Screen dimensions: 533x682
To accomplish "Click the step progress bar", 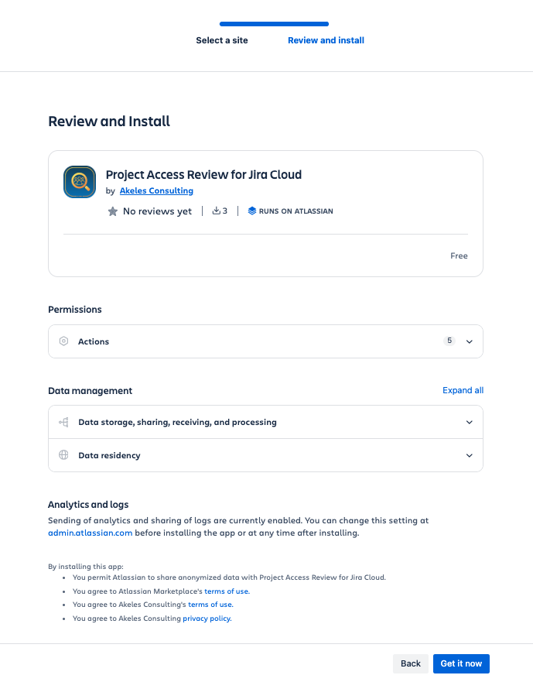I will [x=274, y=24].
